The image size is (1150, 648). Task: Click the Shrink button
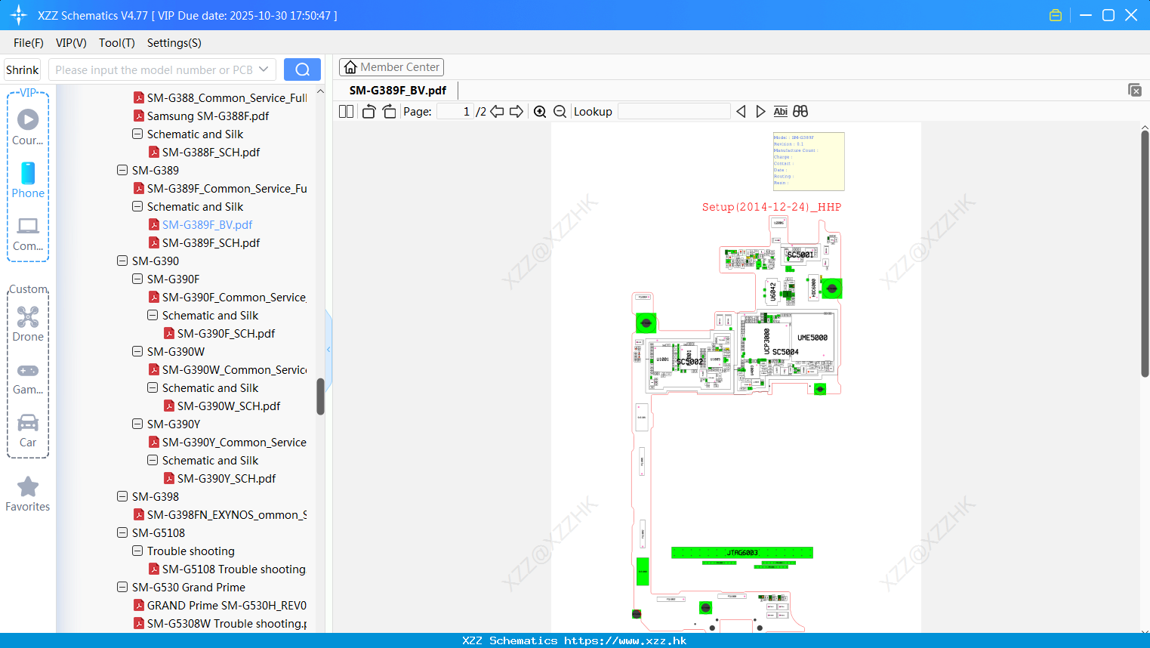tap(23, 69)
